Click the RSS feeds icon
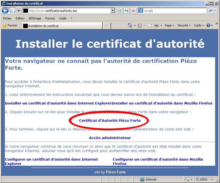The width and height of the screenshot is (220, 183). (x=140, y=26)
